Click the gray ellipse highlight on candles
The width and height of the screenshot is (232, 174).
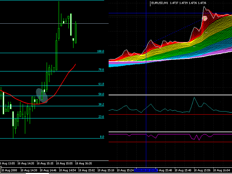pos(42,96)
